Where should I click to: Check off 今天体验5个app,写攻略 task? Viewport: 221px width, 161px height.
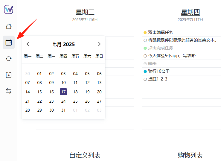[145, 56]
